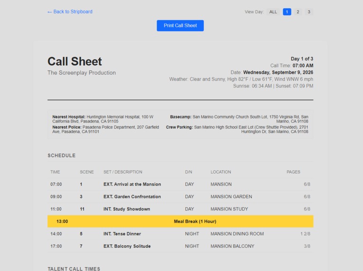
Task: Switch to Day 3 view
Action: pos(309,12)
